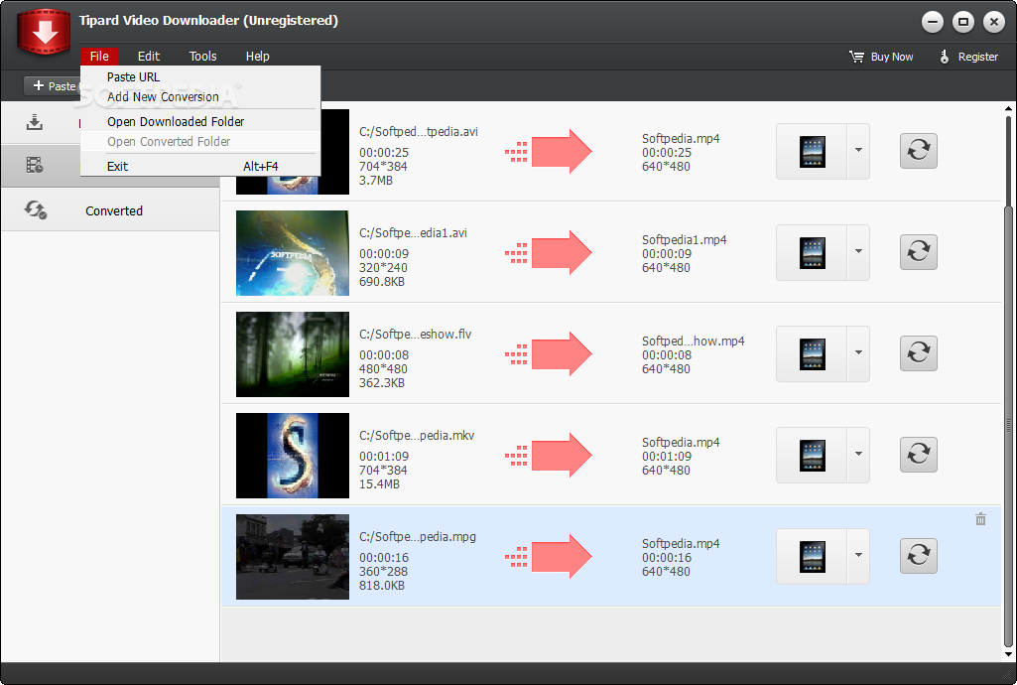This screenshot has height=685, width=1017.
Task: Close the Tipard Video Downloader window
Action: click(x=993, y=22)
